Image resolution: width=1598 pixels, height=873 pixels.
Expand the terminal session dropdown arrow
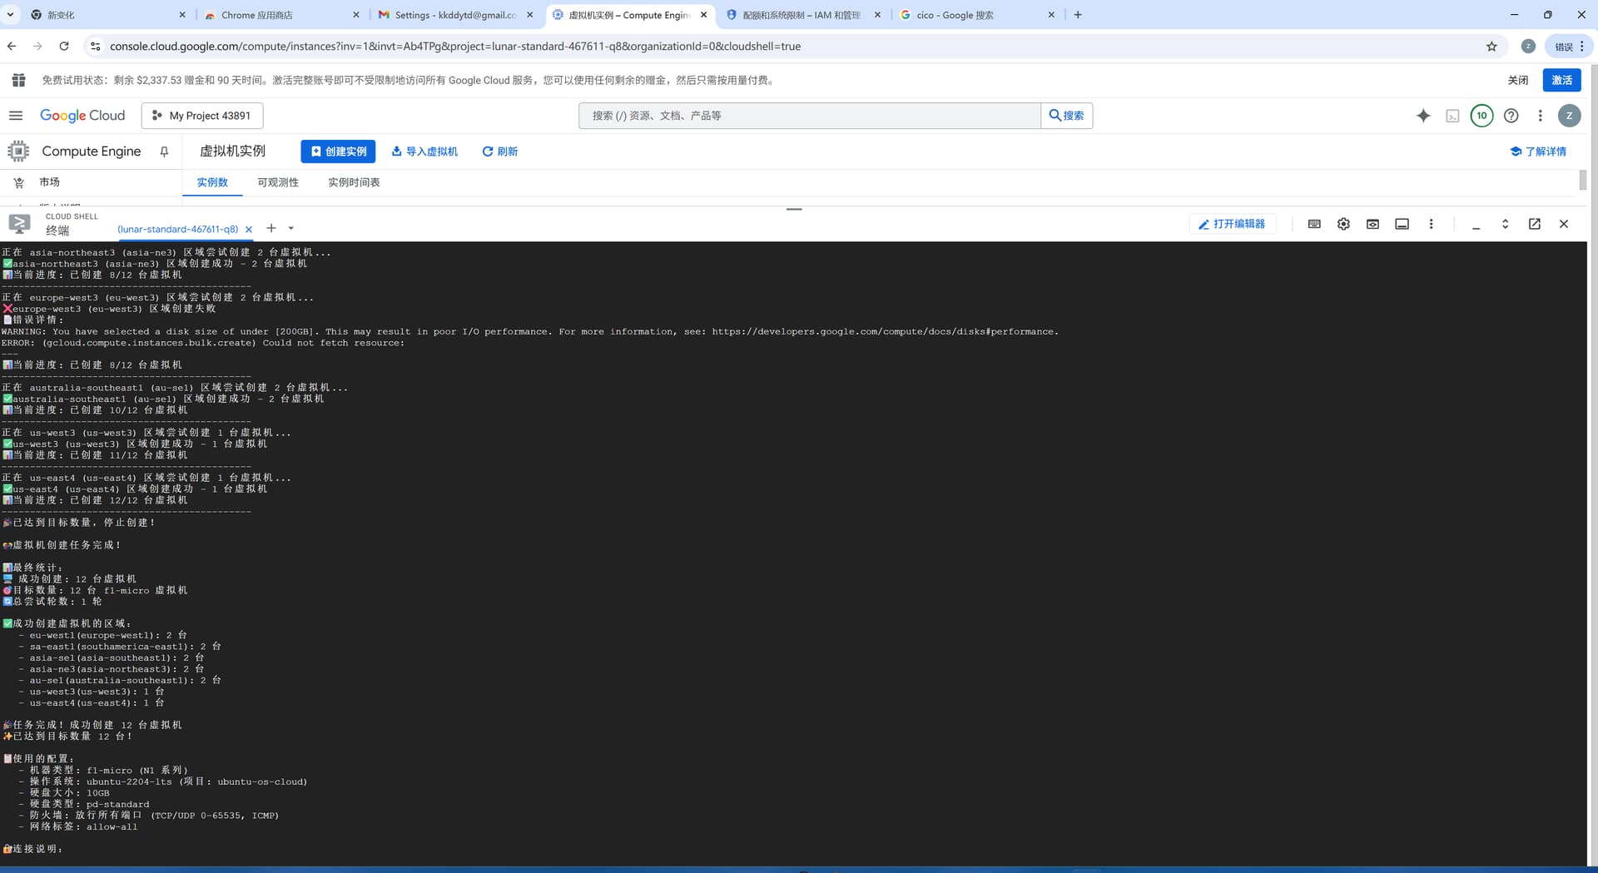tap(290, 228)
